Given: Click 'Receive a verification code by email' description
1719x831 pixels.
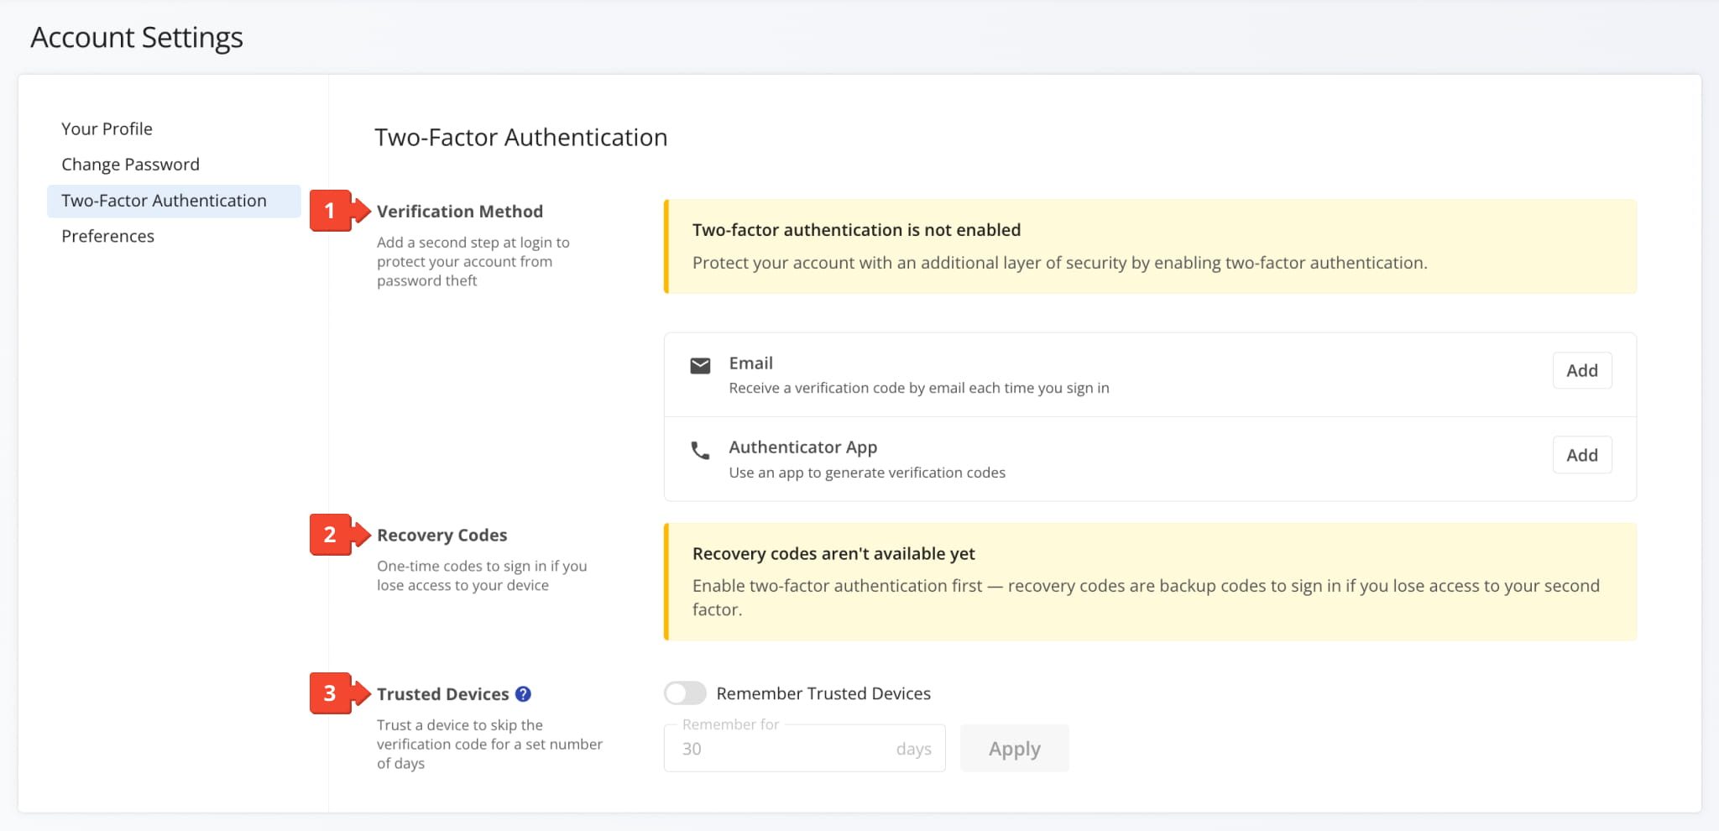Looking at the screenshot, I should tap(919, 388).
